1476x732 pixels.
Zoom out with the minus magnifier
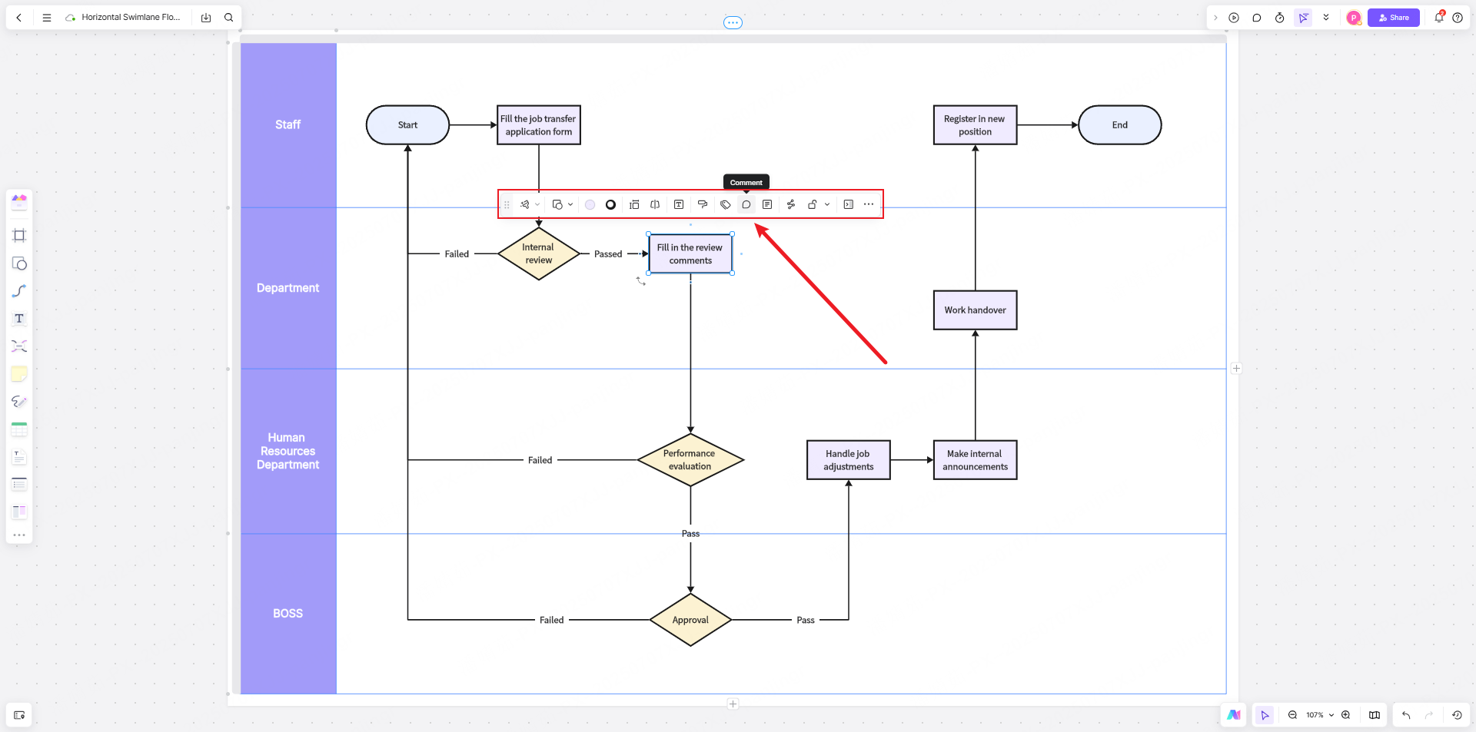point(1293,714)
